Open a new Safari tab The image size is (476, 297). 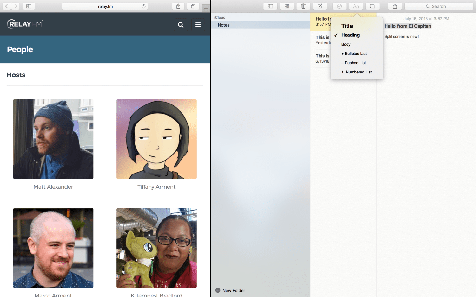pos(206,8)
